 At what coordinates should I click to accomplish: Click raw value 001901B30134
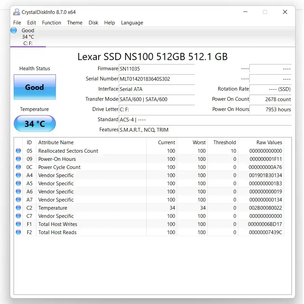coord(265,175)
